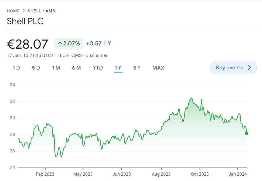Viewport: 262px width, 181px height.
Task: Switch chart to YTD range
Action: (x=98, y=68)
